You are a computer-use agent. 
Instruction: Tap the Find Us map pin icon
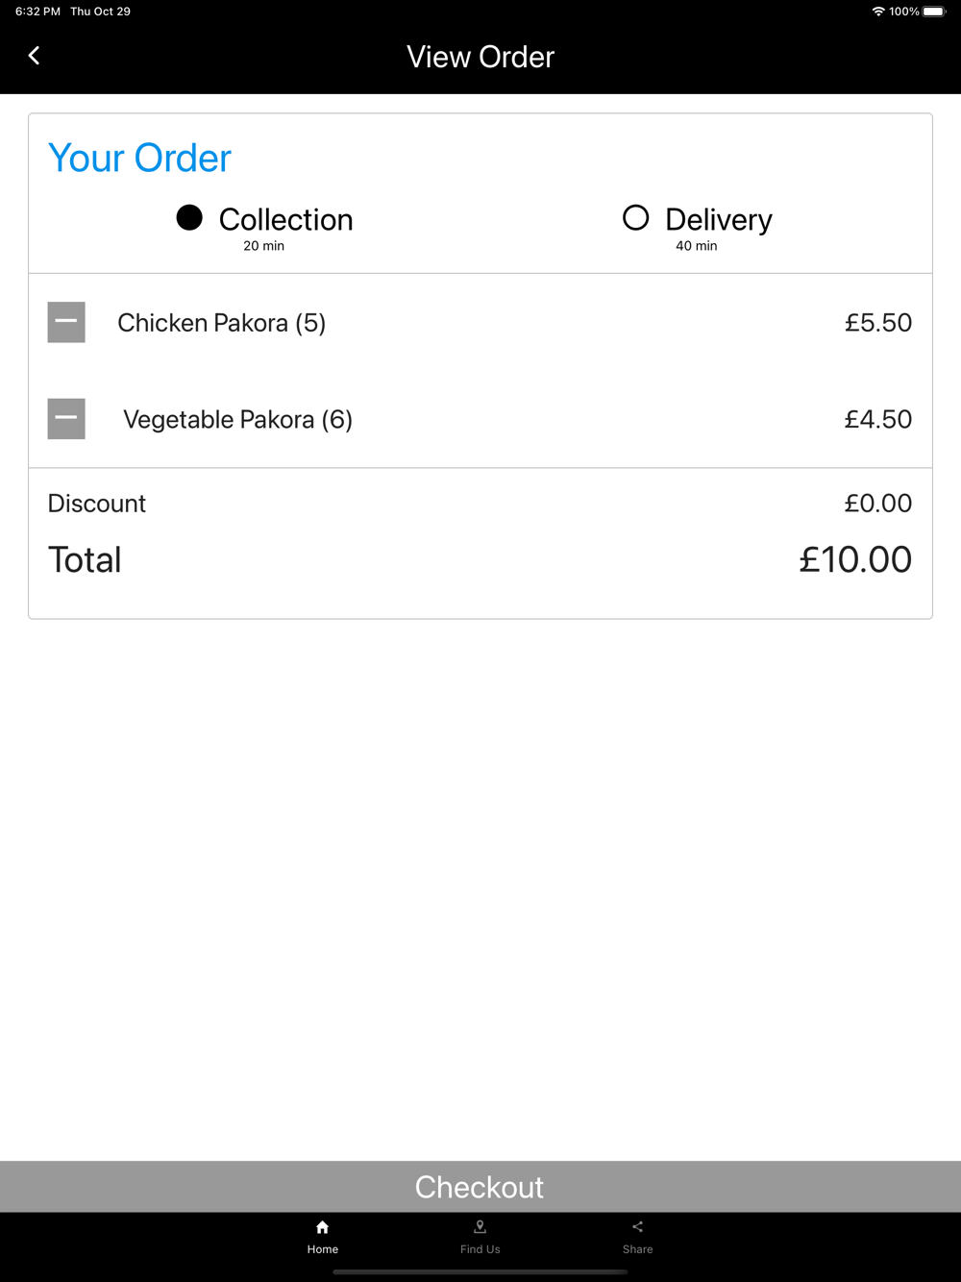point(480,1227)
